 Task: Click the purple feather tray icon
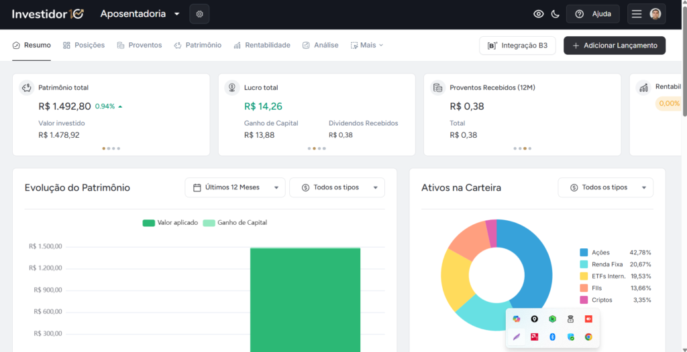point(516,337)
